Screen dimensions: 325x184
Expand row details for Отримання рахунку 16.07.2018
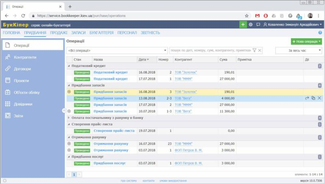(69, 144)
